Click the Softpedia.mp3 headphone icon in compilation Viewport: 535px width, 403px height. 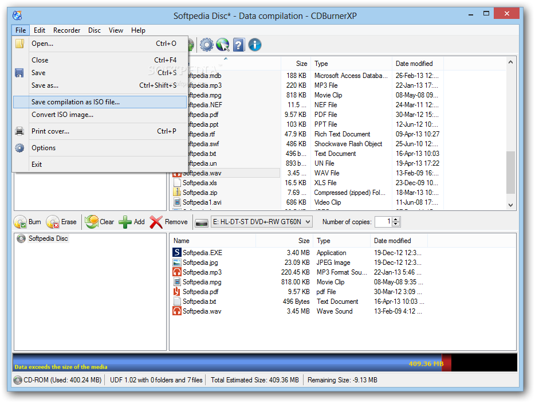point(177,272)
